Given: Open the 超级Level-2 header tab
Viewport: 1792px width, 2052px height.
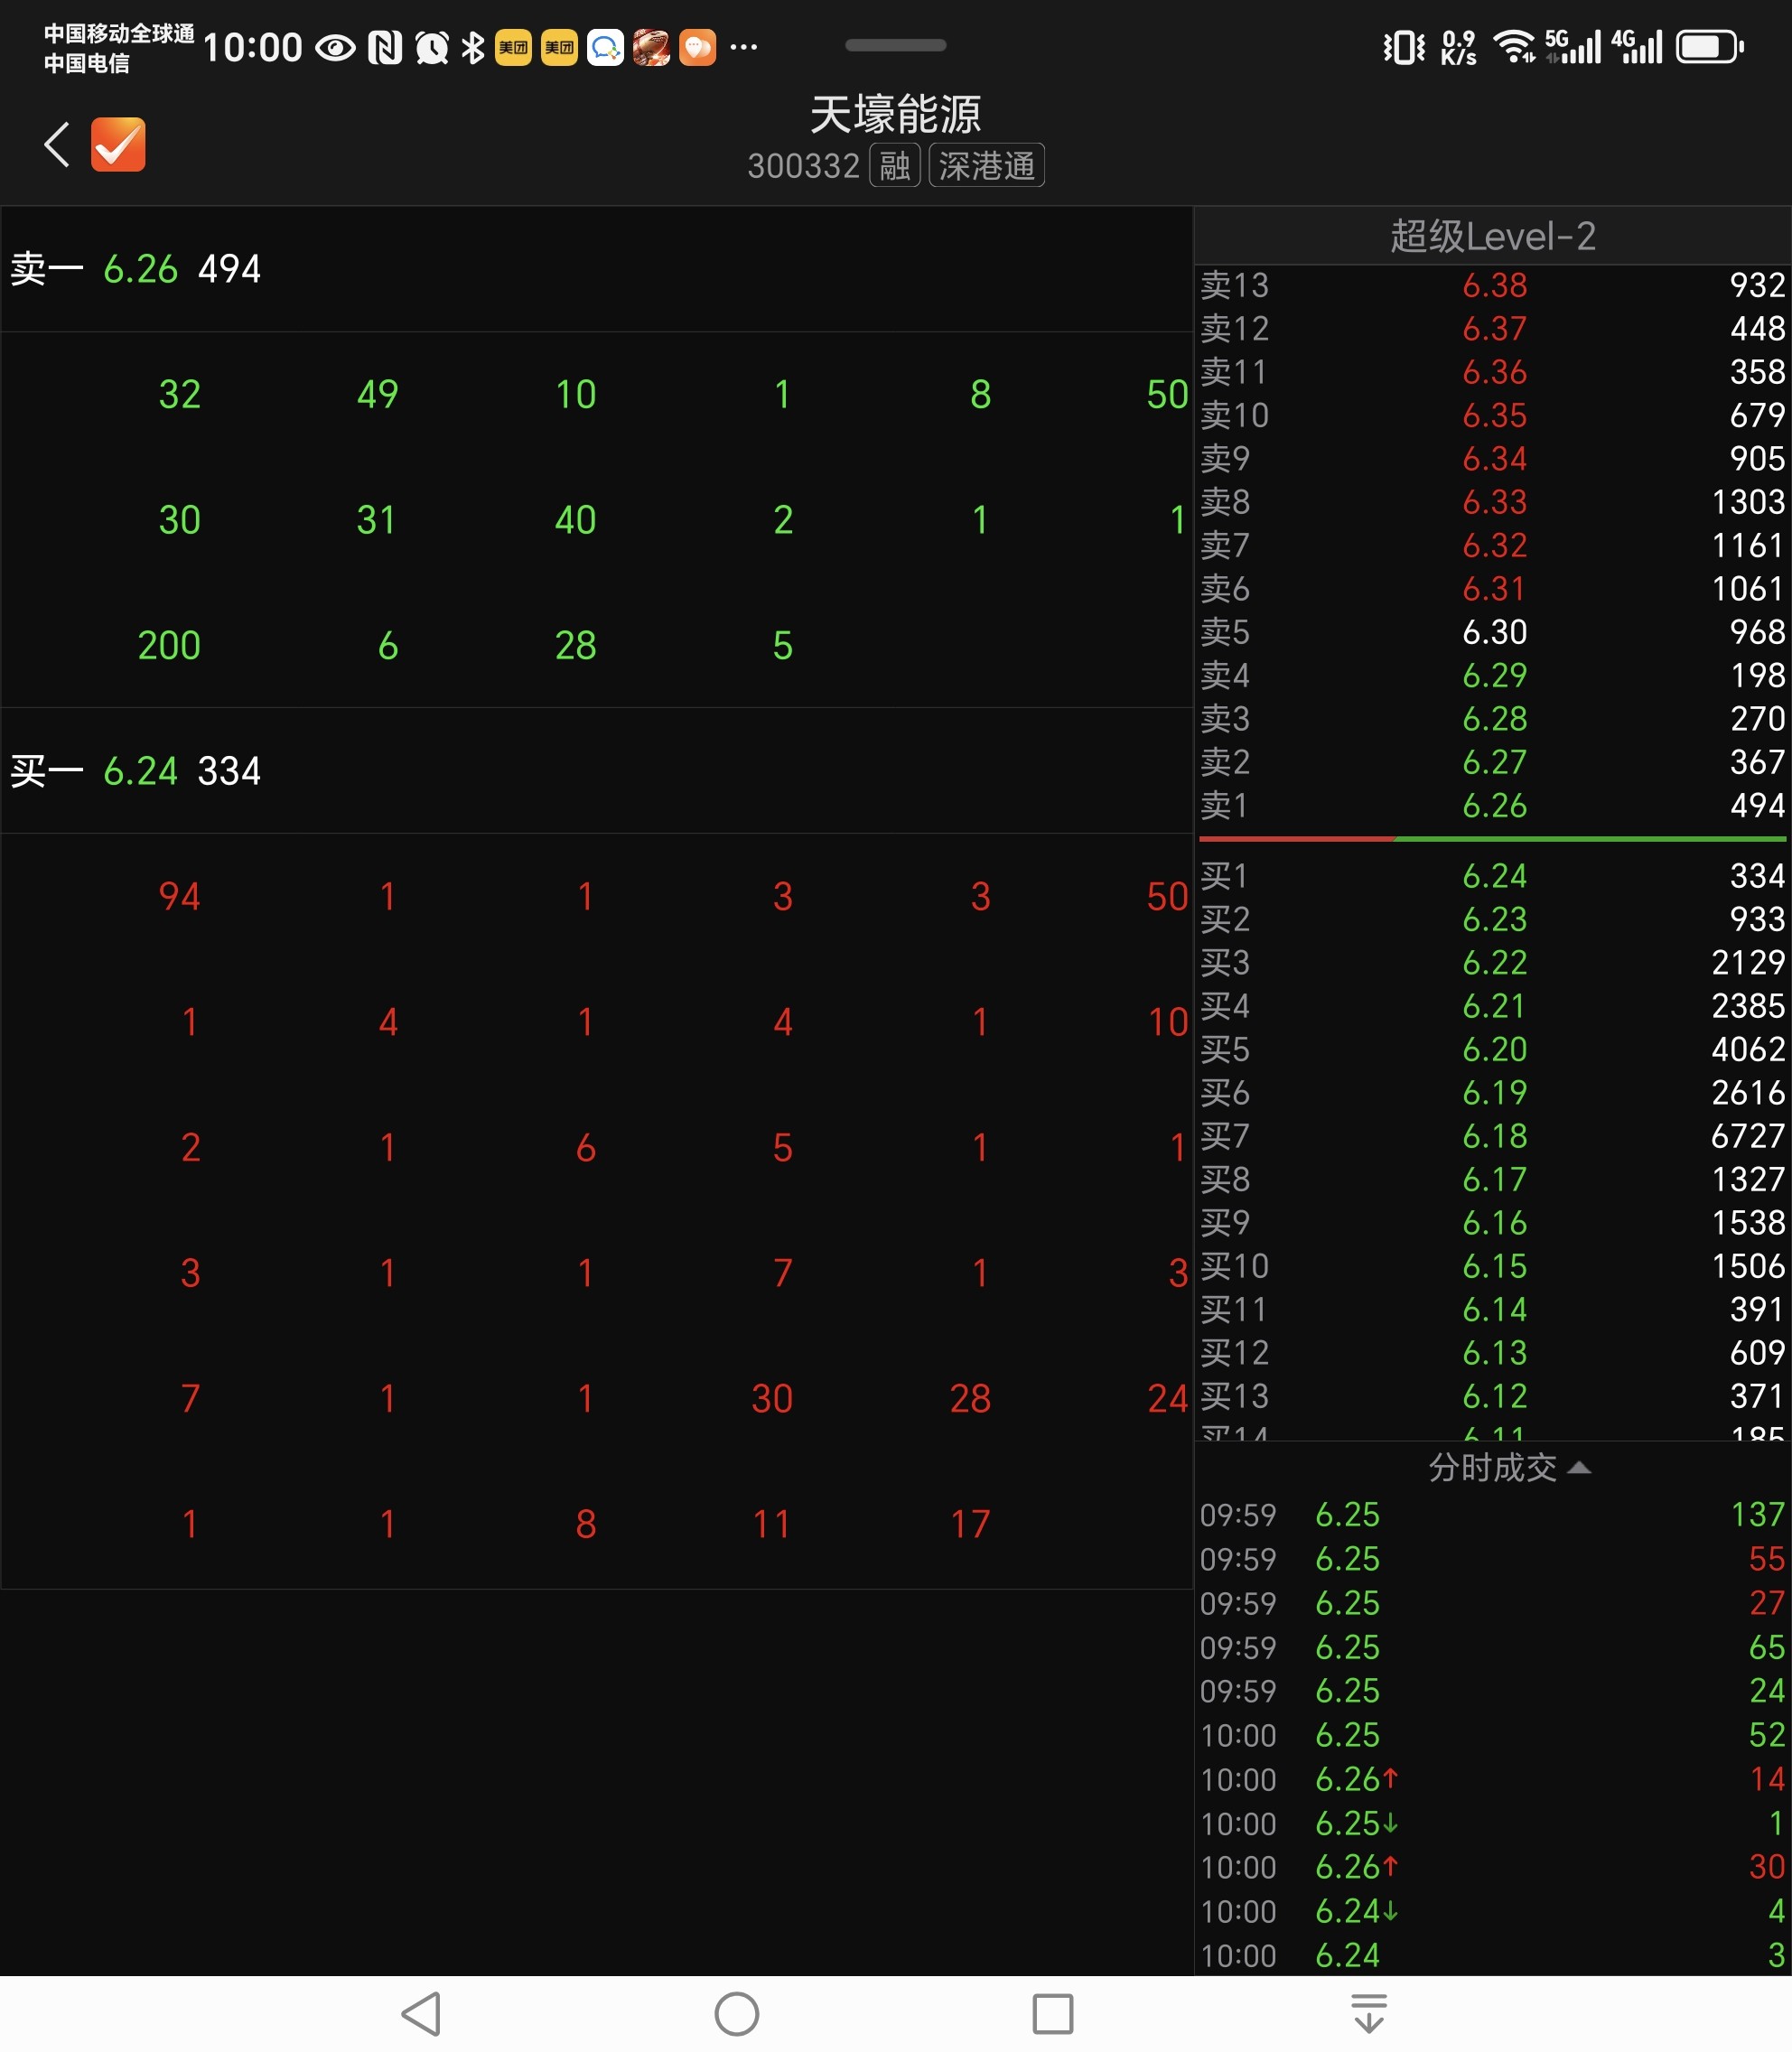Looking at the screenshot, I should 1491,236.
